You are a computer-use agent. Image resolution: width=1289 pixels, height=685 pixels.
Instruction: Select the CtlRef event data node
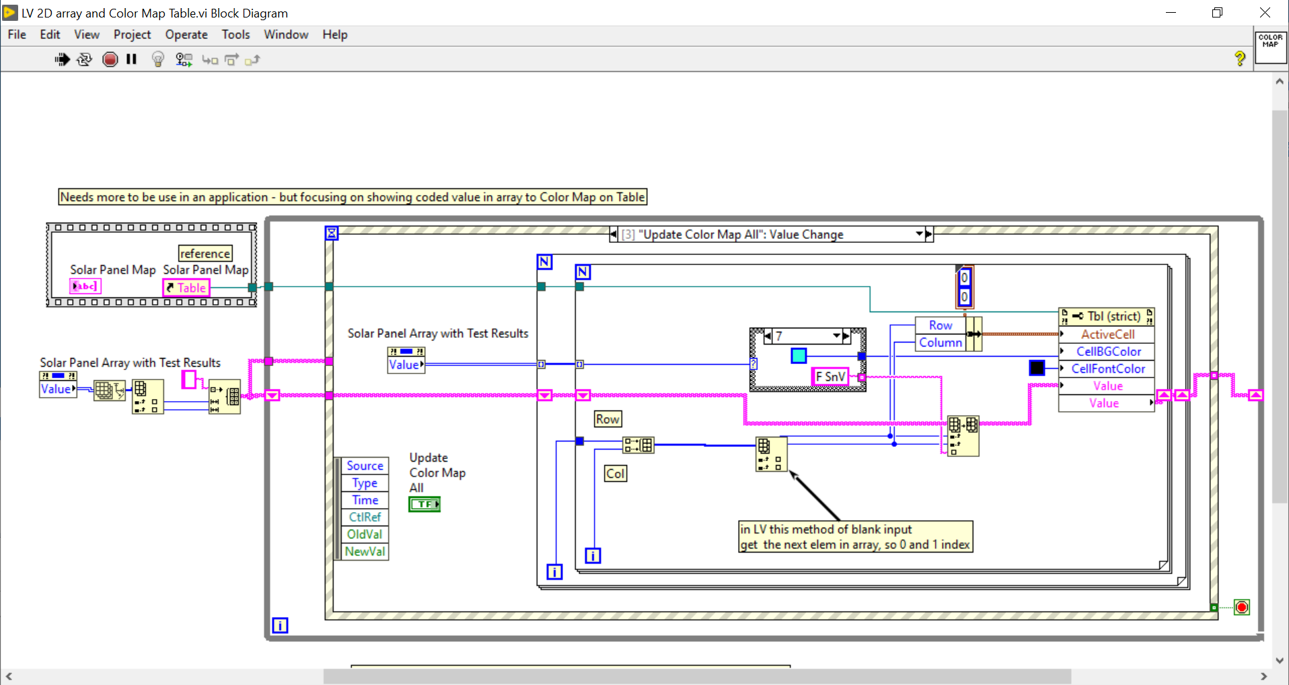coord(364,517)
